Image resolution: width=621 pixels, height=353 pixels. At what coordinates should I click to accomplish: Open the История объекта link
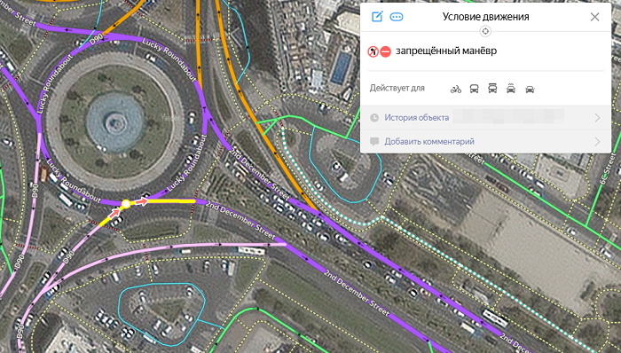(417, 118)
